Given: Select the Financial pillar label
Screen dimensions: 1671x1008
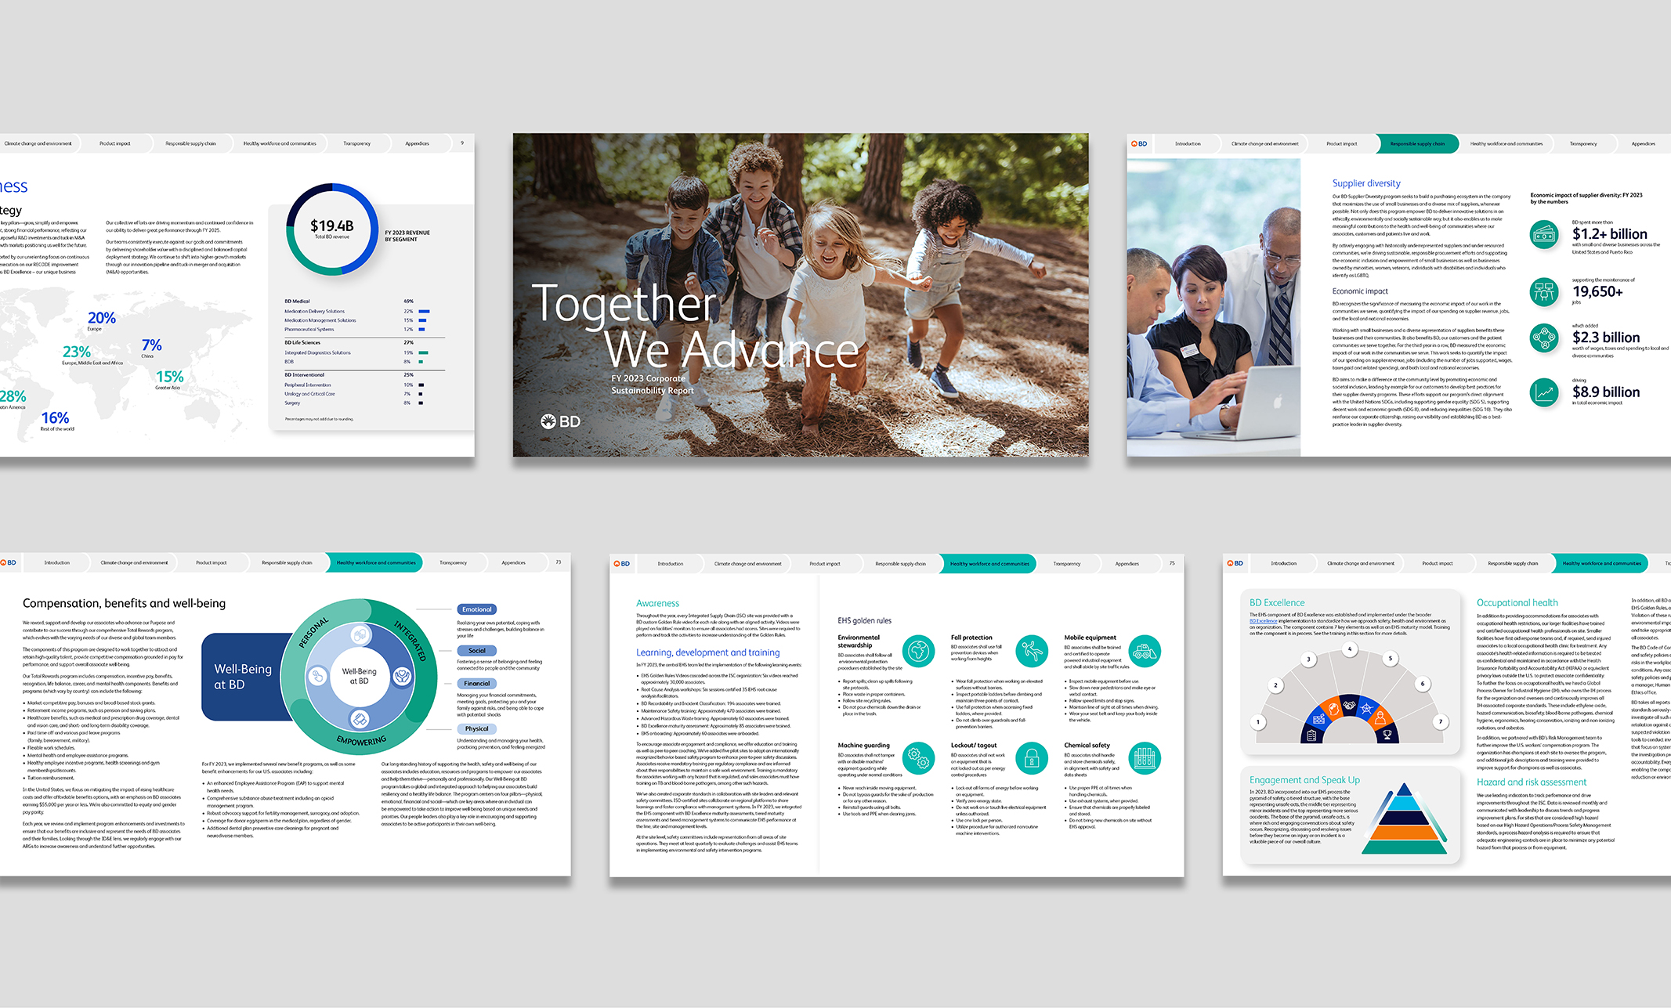Looking at the screenshot, I should pos(476,683).
